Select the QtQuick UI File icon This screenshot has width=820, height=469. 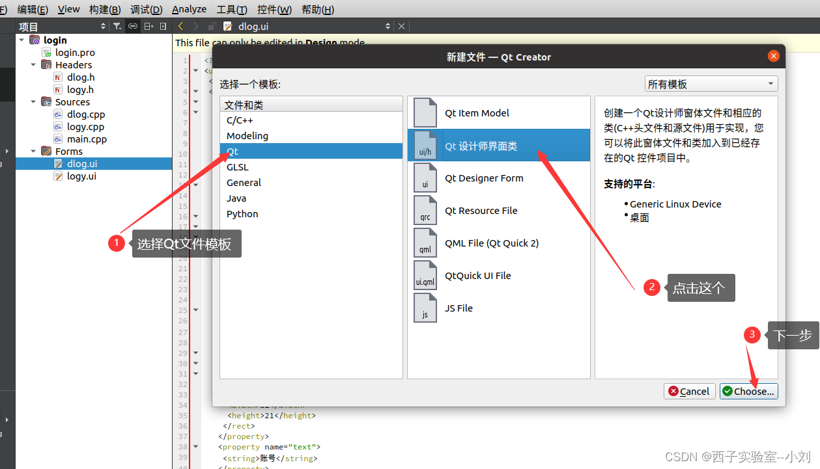(425, 275)
